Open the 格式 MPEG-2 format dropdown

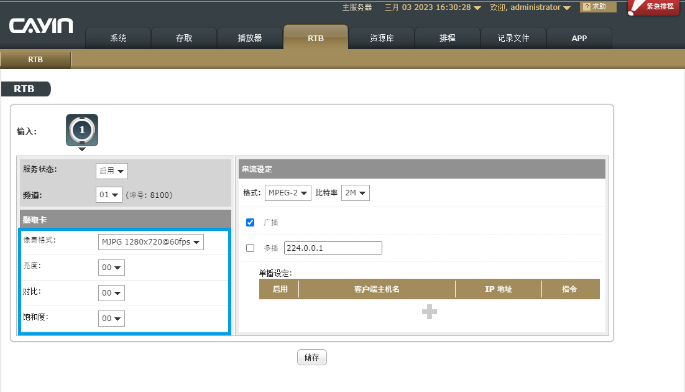(x=288, y=193)
